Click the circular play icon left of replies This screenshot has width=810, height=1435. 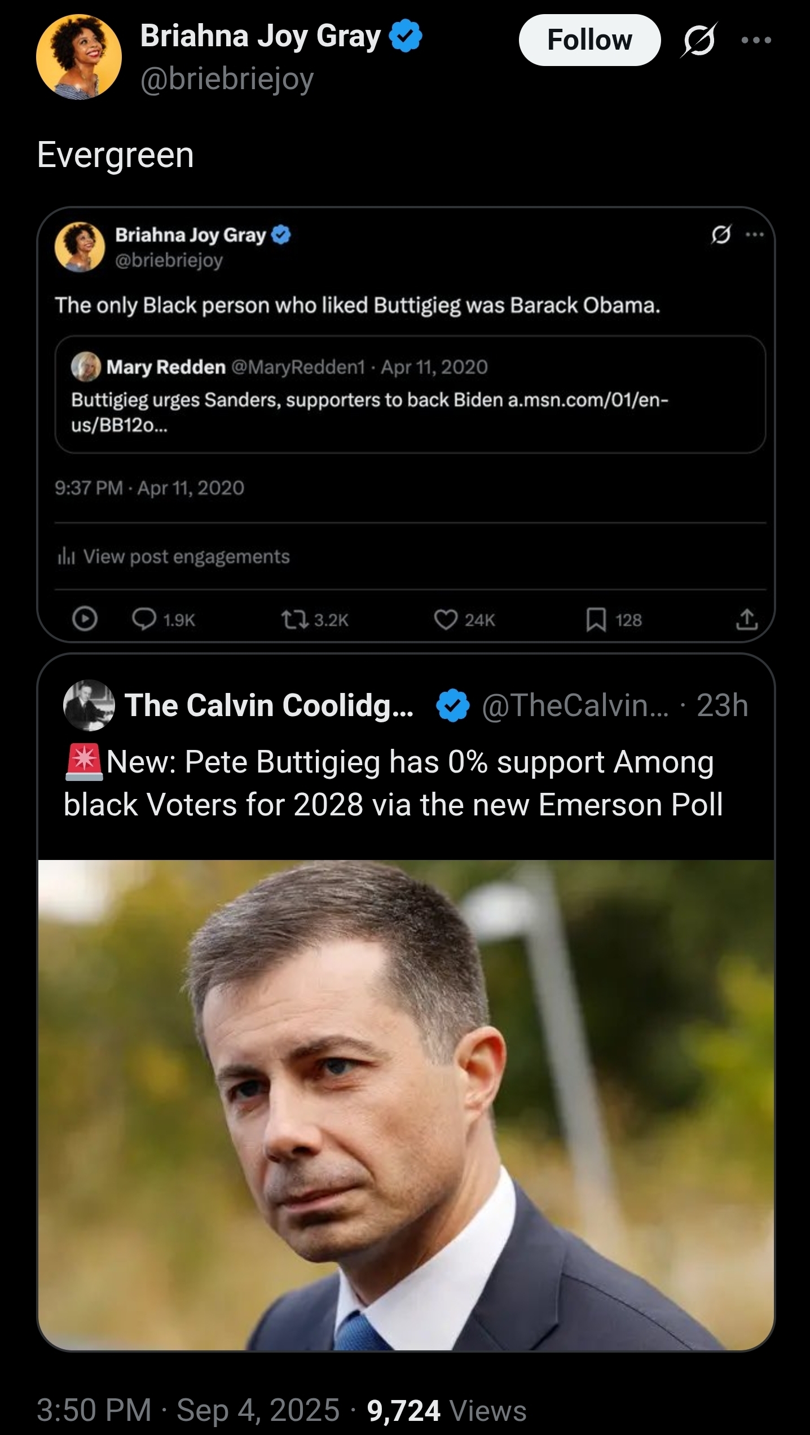[85, 619]
